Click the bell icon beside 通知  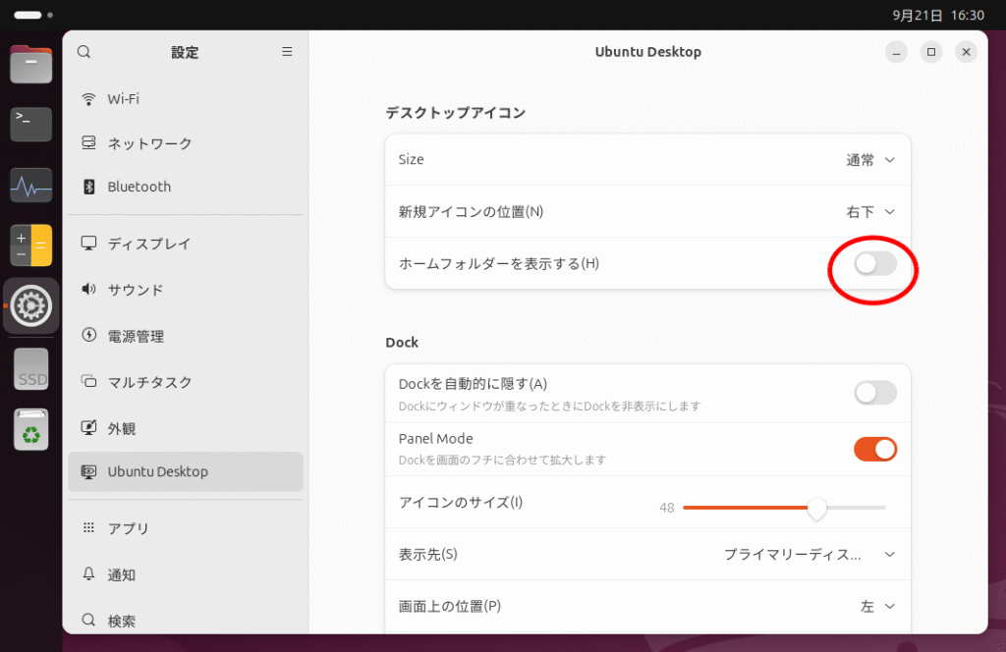(88, 573)
